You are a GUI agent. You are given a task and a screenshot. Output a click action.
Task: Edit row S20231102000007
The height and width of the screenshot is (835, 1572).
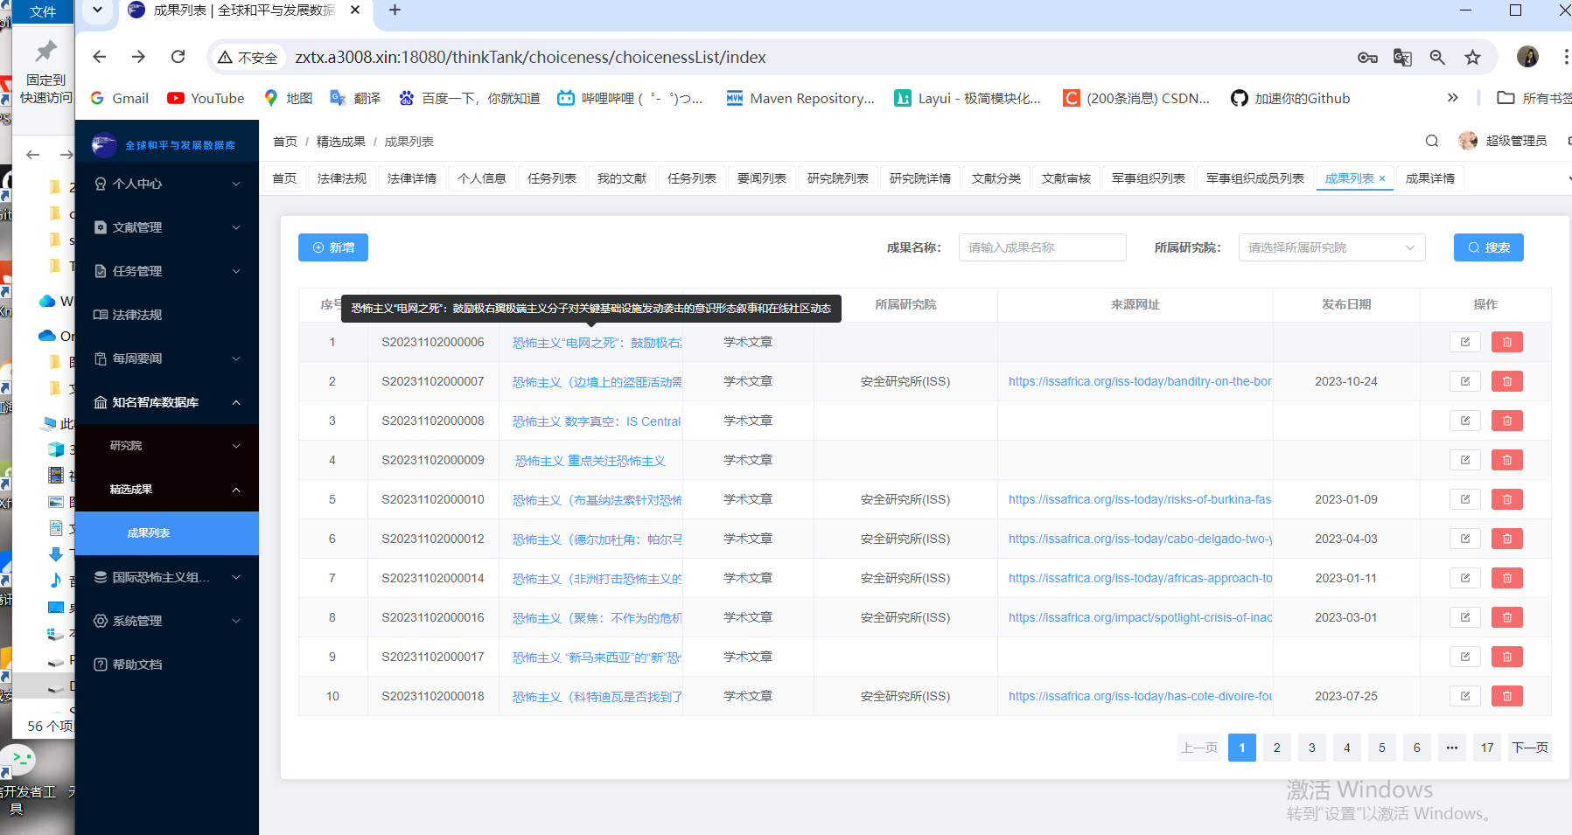(x=1464, y=381)
